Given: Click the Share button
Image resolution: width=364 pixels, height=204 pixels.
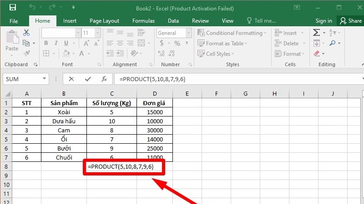Looking at the screenshot, I should click(350, 21).
